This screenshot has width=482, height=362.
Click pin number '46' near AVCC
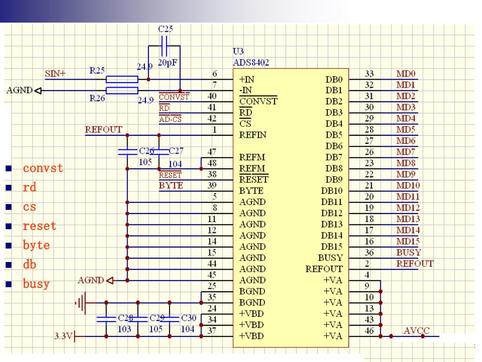[369, 331]
